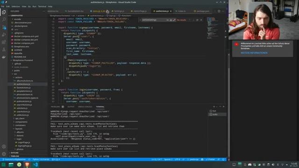Open the Selection menu
This screenshot has width=299, height=168.
[15, 7]
